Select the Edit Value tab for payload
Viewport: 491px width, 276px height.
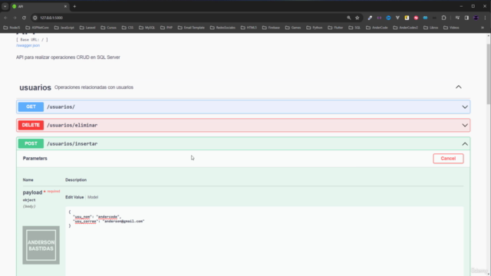tap(74, 197)
